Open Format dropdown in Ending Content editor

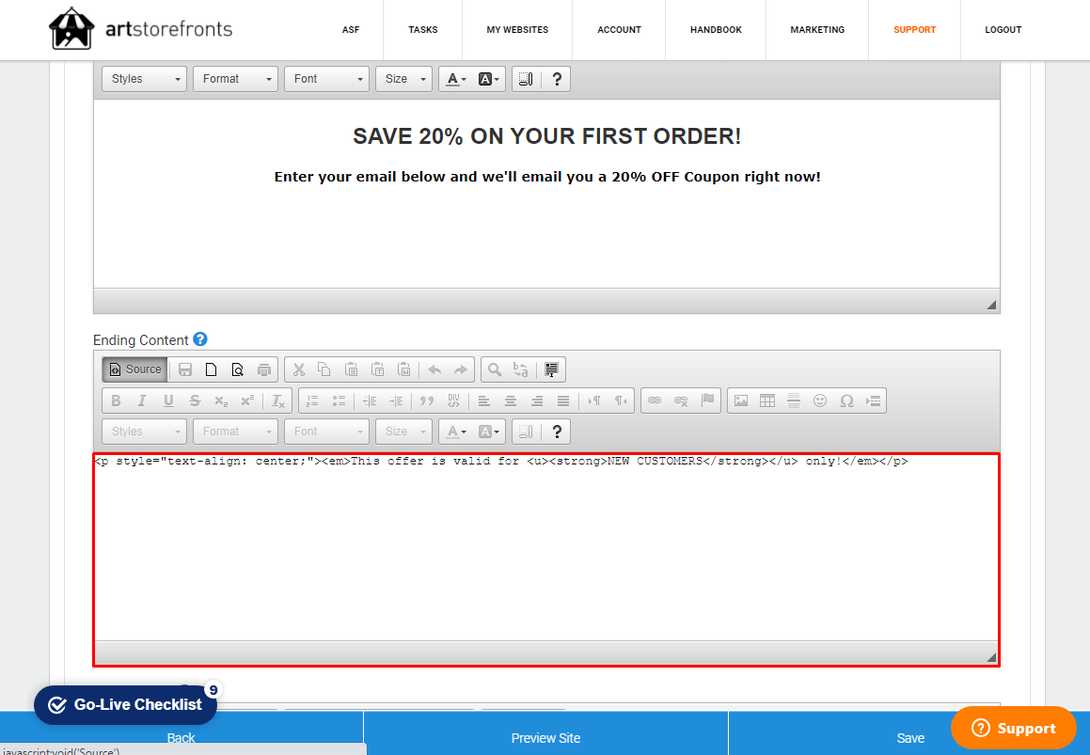click(x=235, y=432)
